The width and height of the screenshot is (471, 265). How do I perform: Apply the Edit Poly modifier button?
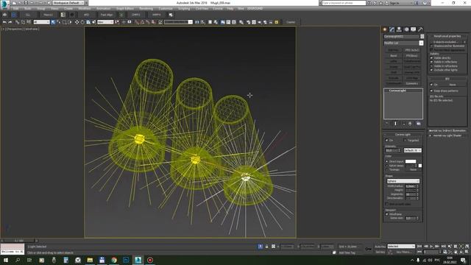[394, 50]
